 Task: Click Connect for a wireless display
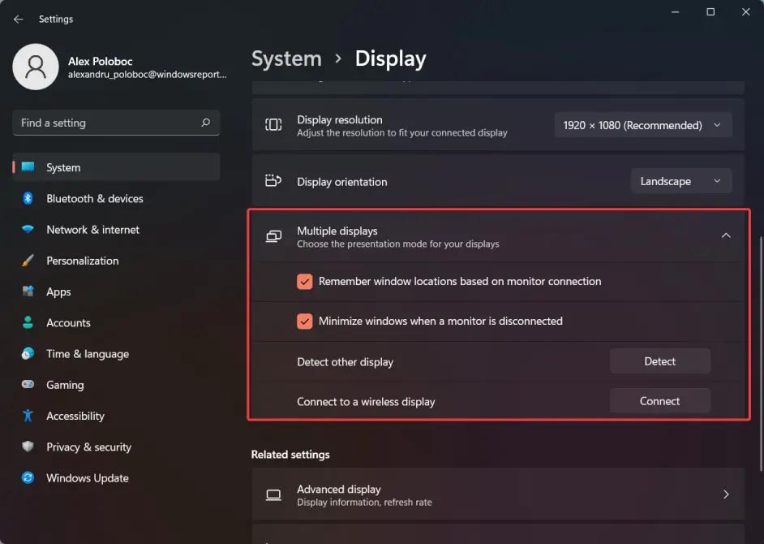tap(659, 400)
